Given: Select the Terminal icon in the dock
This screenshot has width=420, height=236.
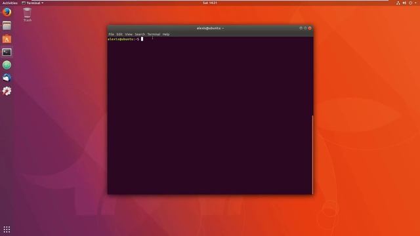Looking at the screenshot, I should [7, 52].
